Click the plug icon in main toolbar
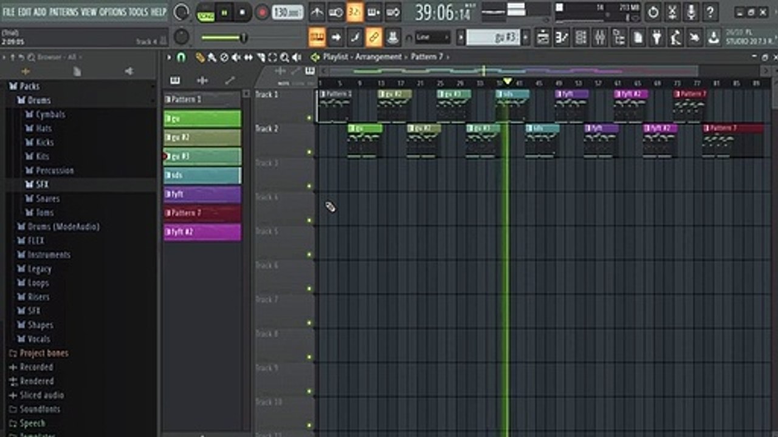 pos(656,38)
